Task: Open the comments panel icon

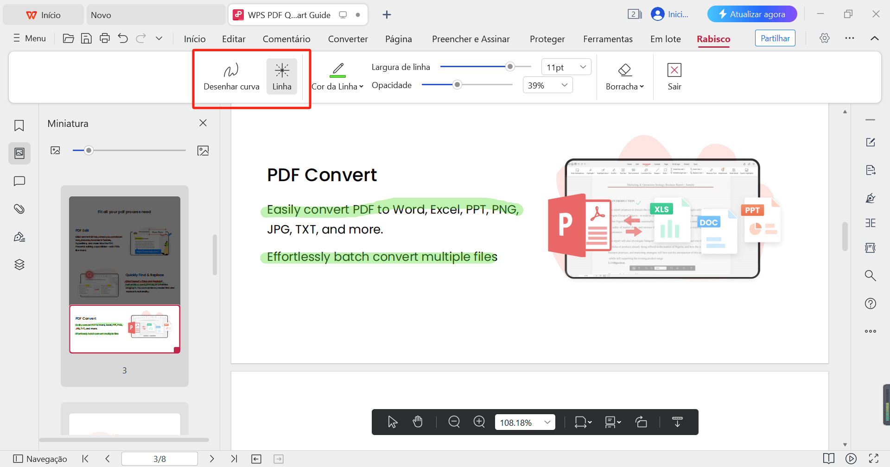Action: click(x=19, y=181)
